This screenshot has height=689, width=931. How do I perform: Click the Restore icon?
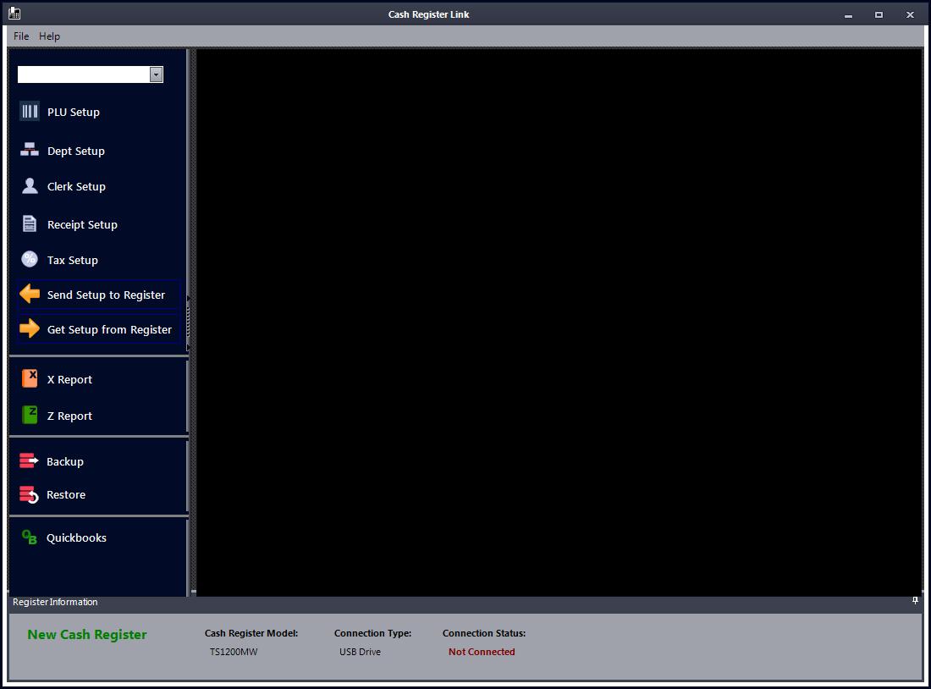[x=29, y=494]
